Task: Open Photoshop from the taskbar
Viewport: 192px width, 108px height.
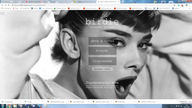Action: tap(27, 106)
